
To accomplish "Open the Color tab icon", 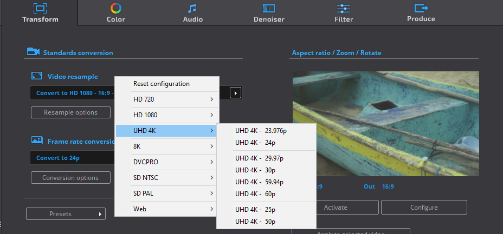I will 116,8.
